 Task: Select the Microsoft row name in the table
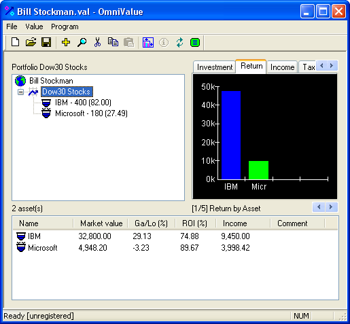43,248
